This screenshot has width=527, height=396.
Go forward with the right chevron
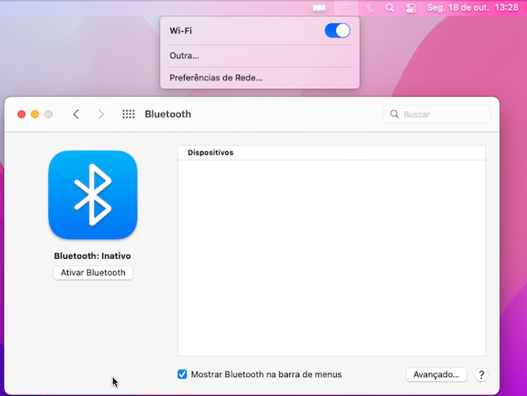click(x=101, y=115)
